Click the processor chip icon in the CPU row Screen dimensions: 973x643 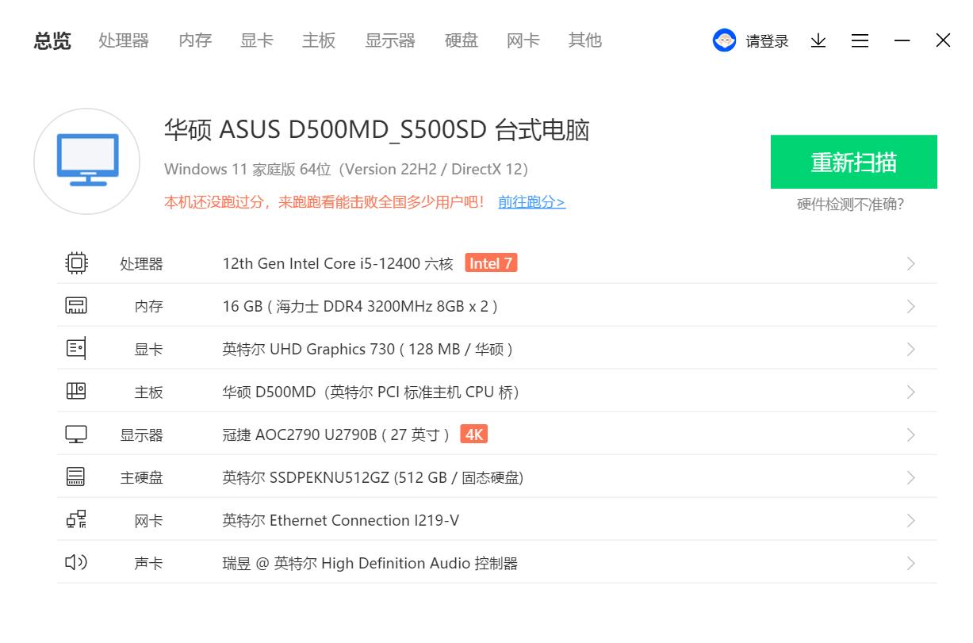75,262
